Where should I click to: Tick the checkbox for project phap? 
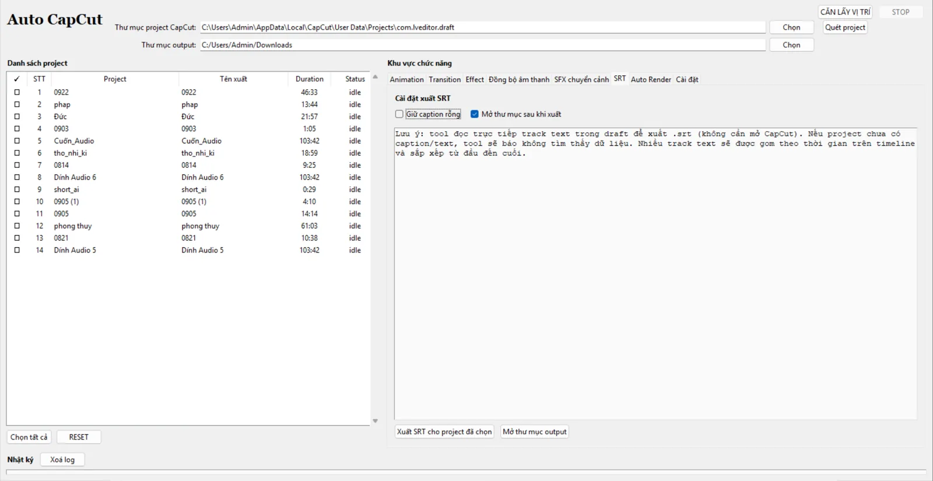pos(17,104)
